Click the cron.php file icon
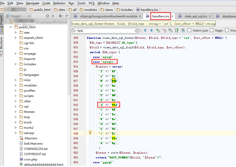 21,159
